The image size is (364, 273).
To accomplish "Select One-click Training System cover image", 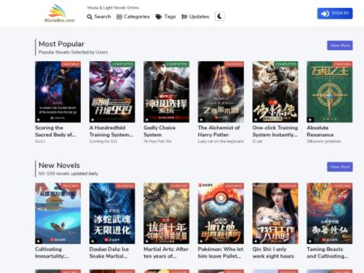I will coord(275,92).
